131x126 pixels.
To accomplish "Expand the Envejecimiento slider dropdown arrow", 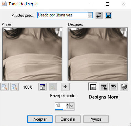I will tap(72, 106).
